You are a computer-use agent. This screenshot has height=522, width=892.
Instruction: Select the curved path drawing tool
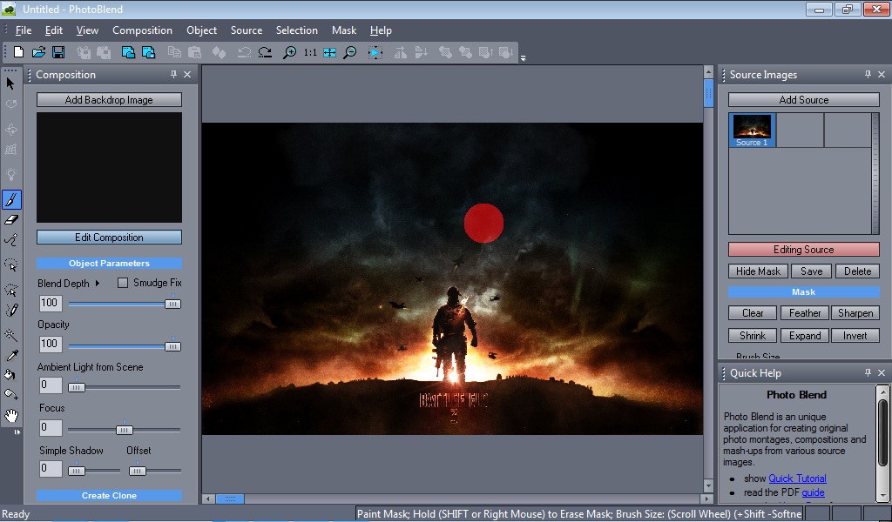10,240
